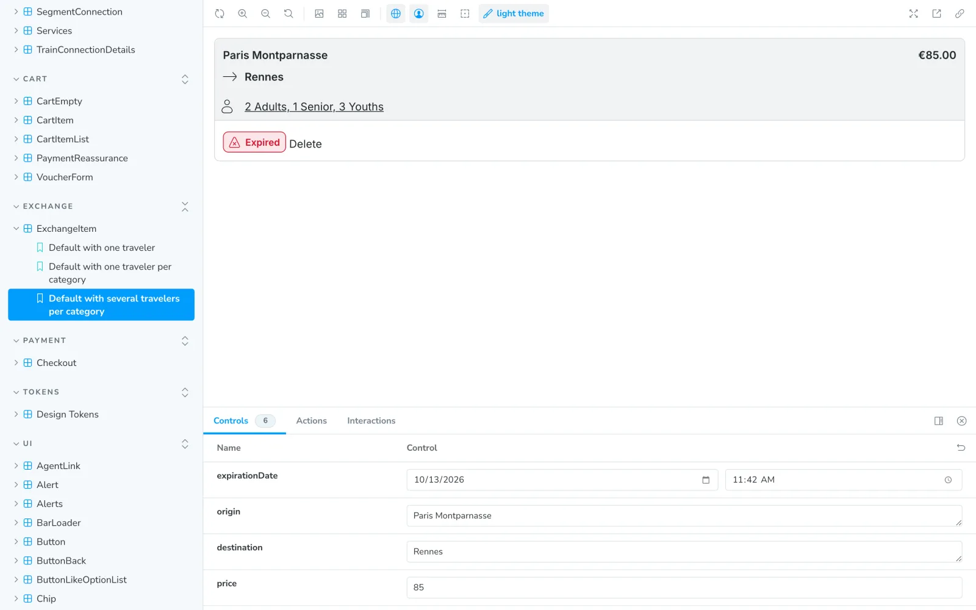Screen dimensions: 976x610
Task: Select the Controls tab
Action: [x=244, y=421]
